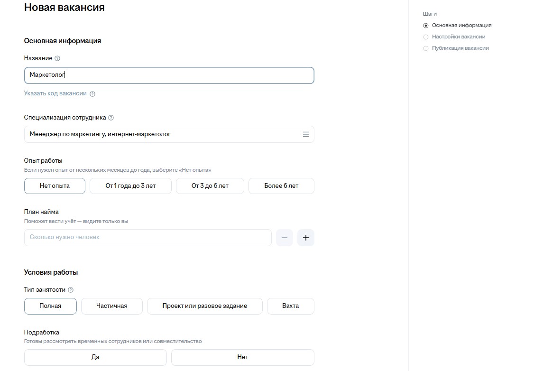Viewport: 552px width, 371px height.
Task: Focus the Сколько нужно человек input
Action: point(147,238)
